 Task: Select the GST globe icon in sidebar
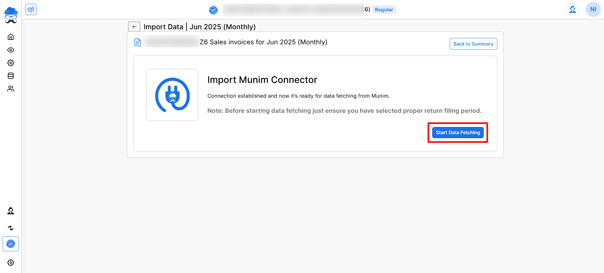click(x=11, y=244)
